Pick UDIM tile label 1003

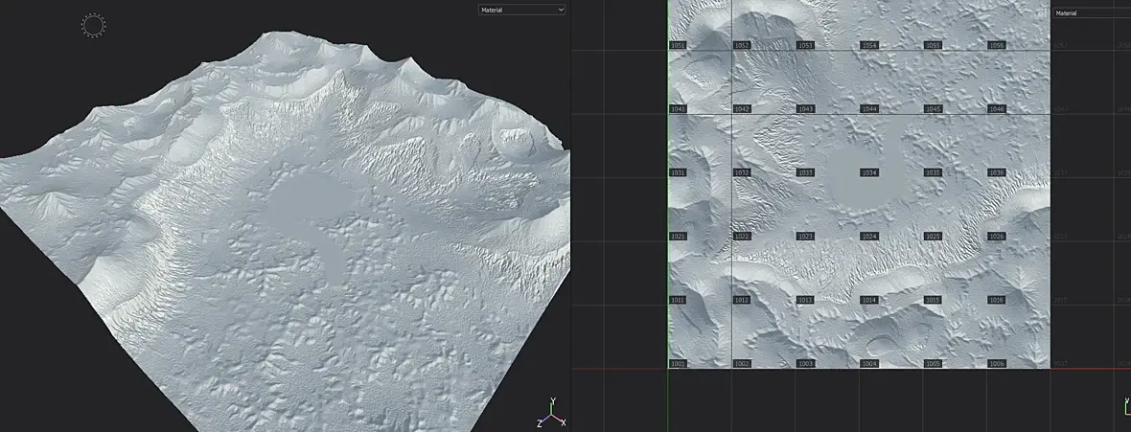805,364
